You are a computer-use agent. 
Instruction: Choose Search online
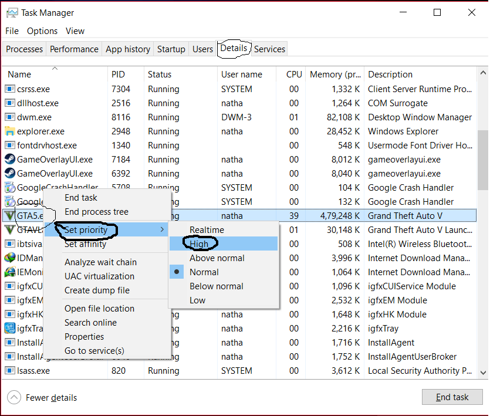(107, 322)
